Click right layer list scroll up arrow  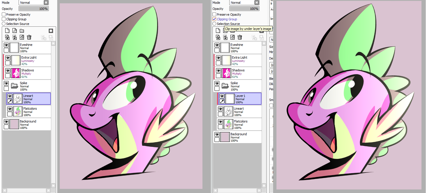tap(264, 44)
